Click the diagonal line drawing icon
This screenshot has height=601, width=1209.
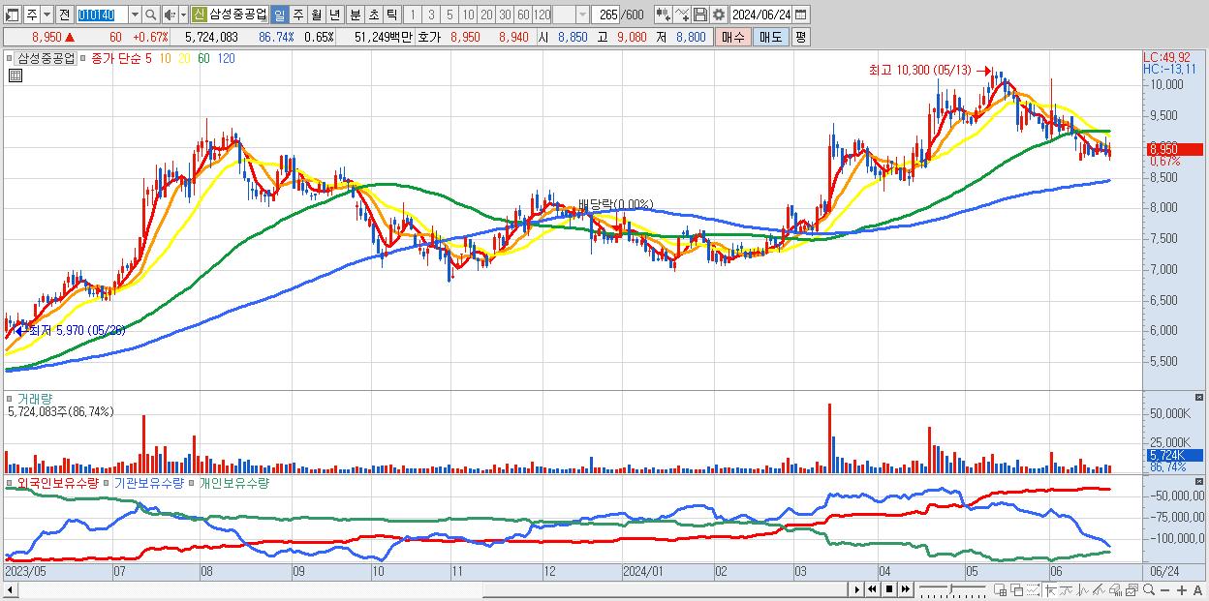(1099, 589)
